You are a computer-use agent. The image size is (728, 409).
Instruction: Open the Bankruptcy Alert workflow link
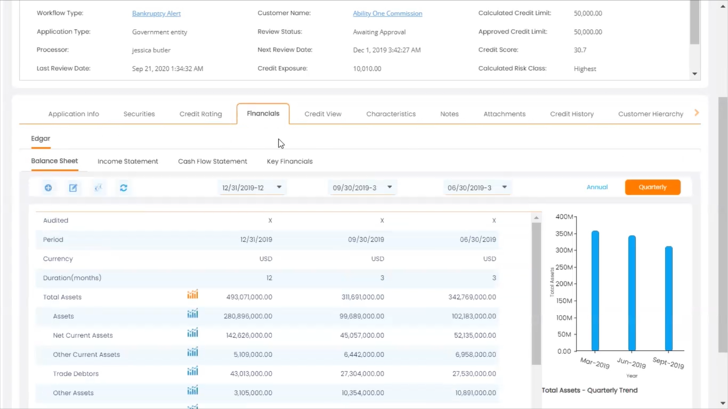pos(156,13)
